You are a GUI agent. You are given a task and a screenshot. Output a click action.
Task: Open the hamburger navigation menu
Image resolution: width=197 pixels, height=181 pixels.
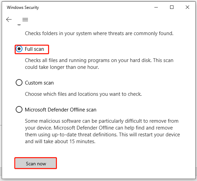[25, 19]
